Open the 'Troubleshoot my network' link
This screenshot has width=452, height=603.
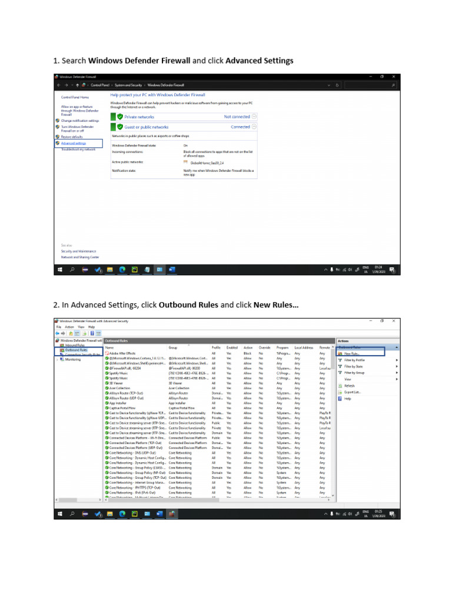tap(78, 149)
